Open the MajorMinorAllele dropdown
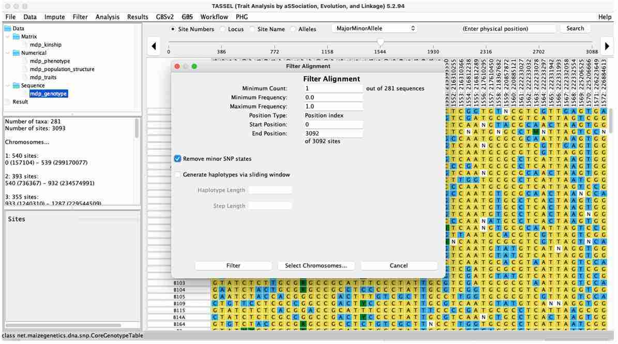This screenshot has height=344, width=618. click(374, 28)
